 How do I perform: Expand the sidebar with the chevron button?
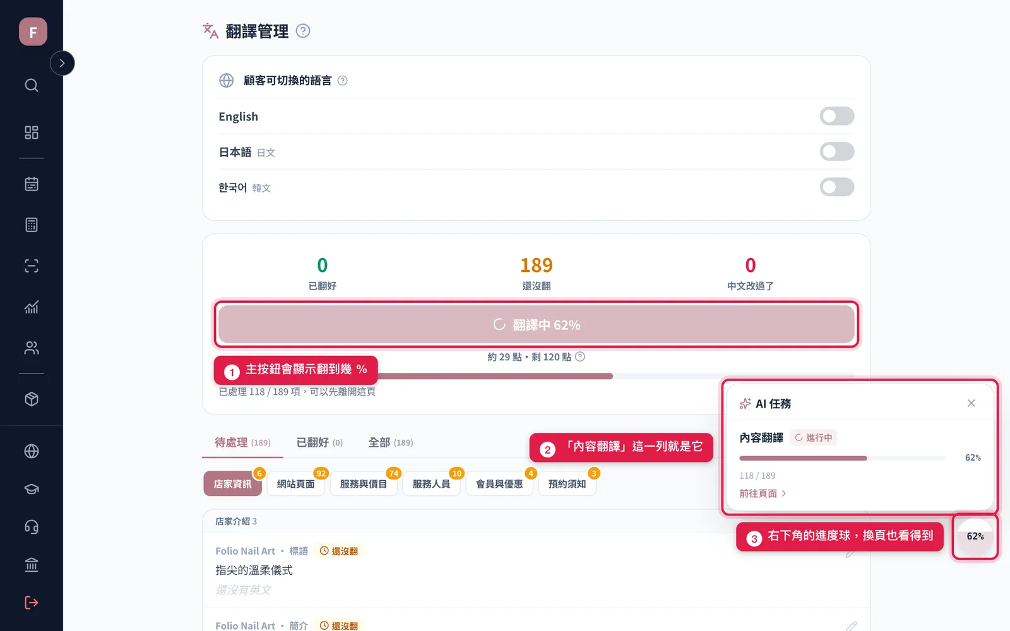62,63
